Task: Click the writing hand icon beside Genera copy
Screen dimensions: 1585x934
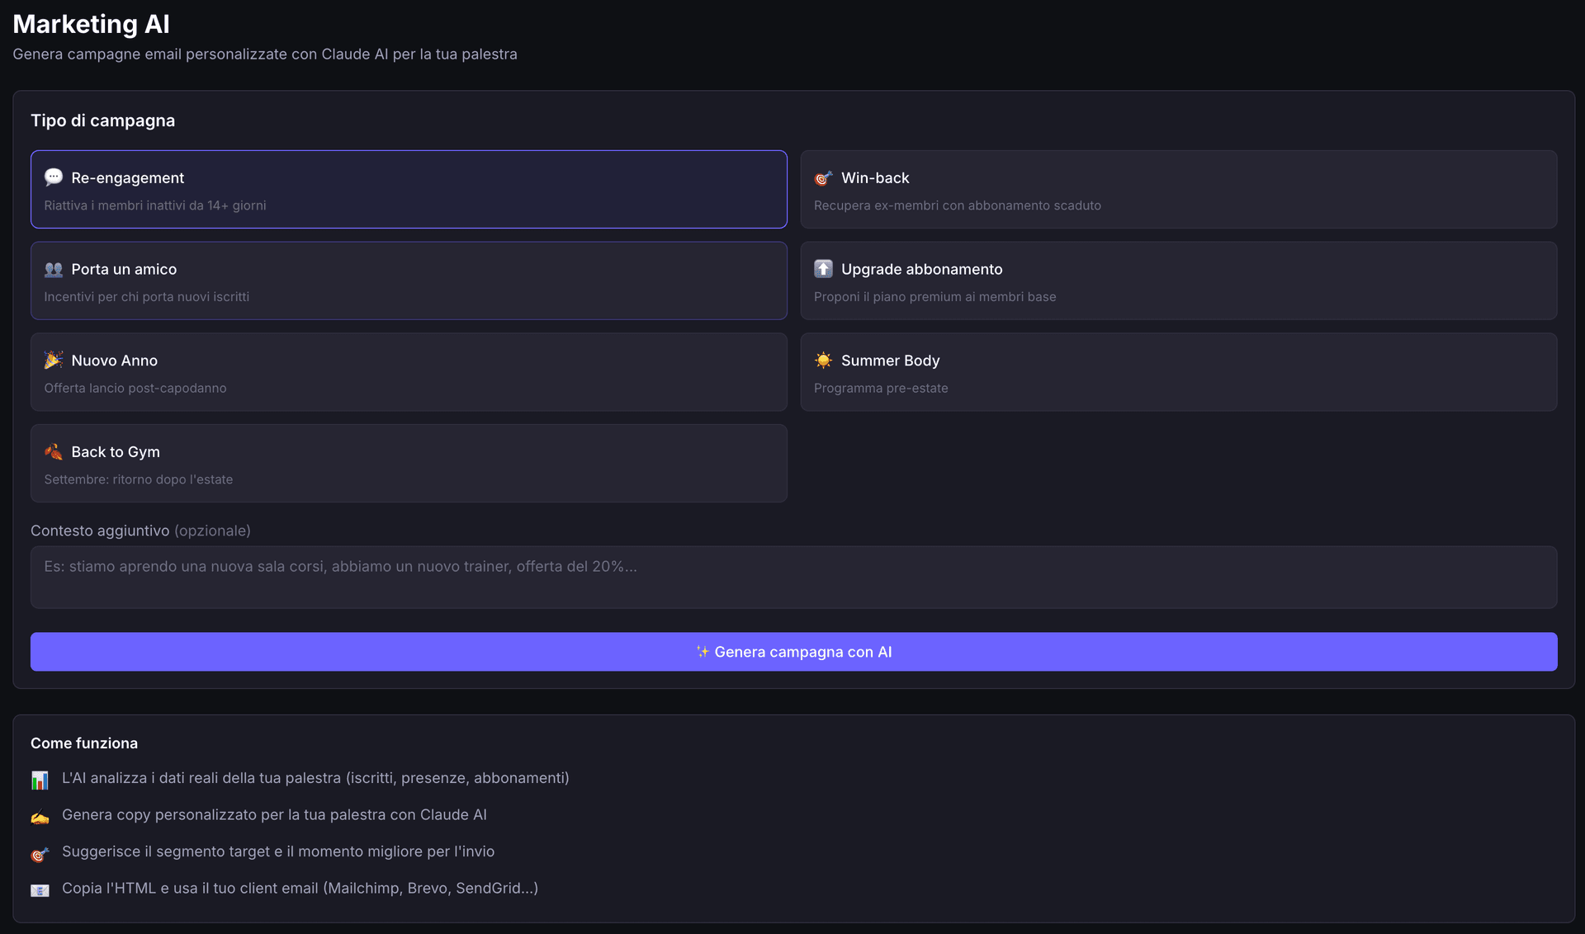Action: [40, 817]
